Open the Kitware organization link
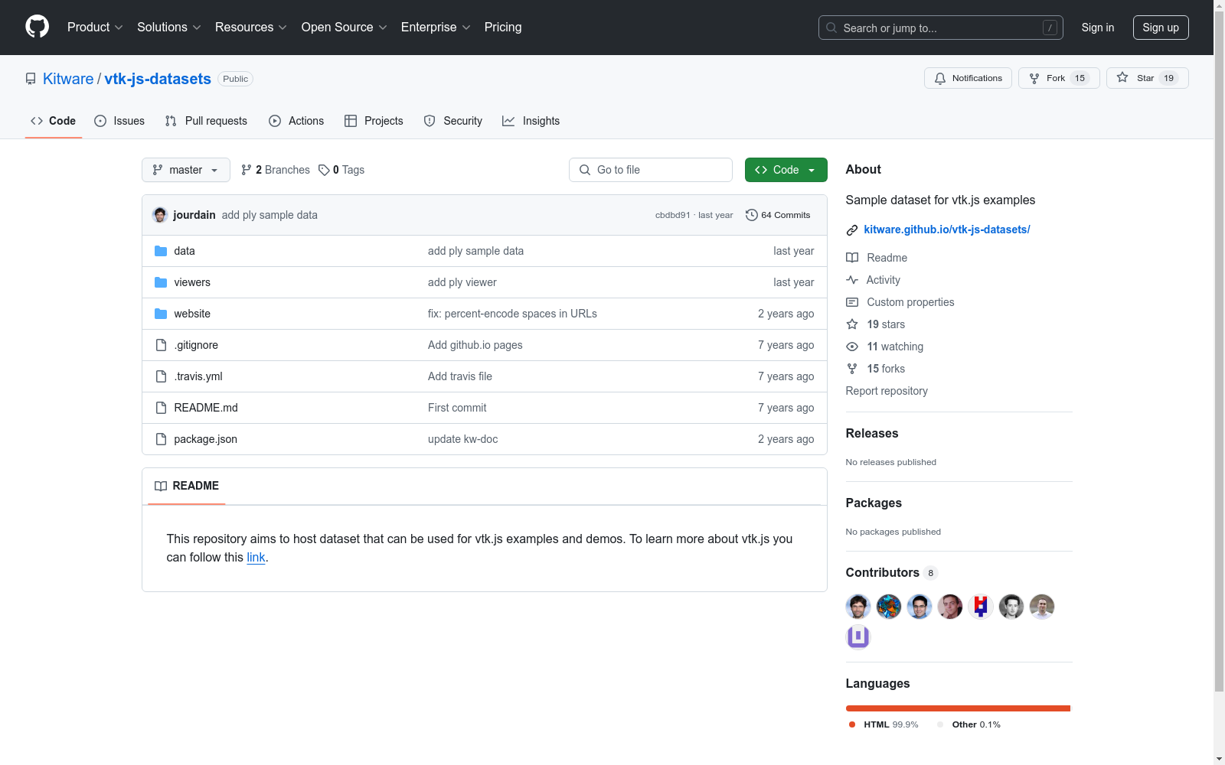 tap(68, 79)
